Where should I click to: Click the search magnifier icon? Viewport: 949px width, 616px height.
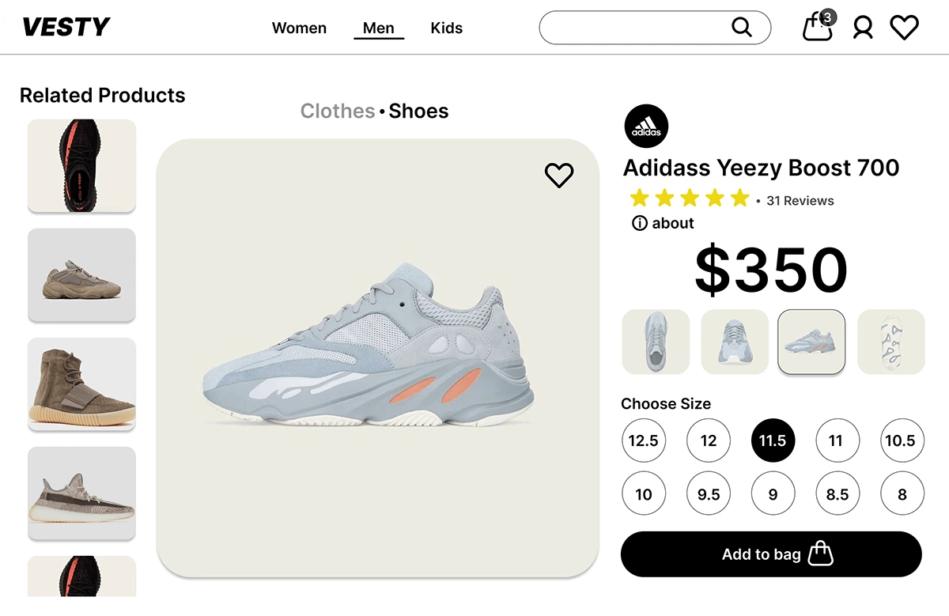coord(741,28)
